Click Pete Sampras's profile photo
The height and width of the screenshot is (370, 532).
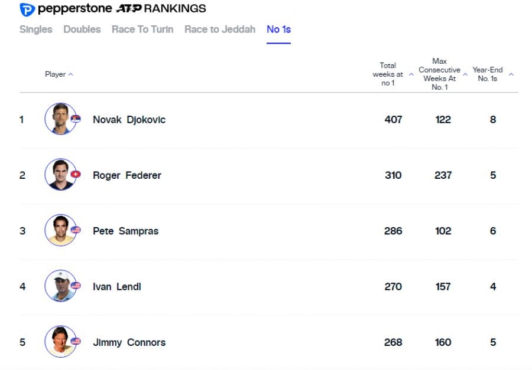60,230
